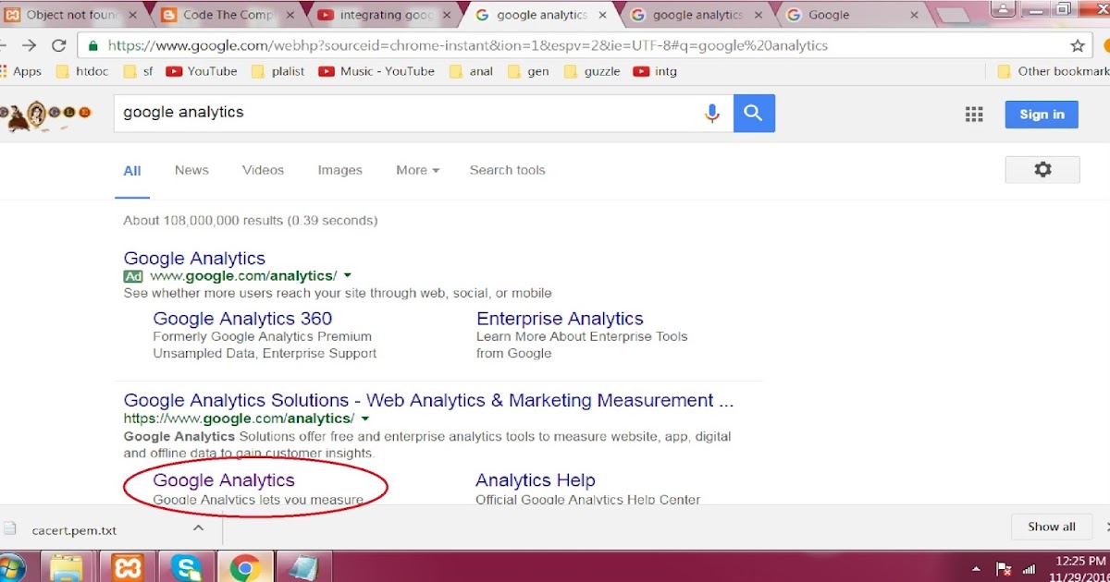This screenshot has width=1110, height=582.
Task: Expand the cacert.pem.txt download chevron
Action: coord(198,527)
